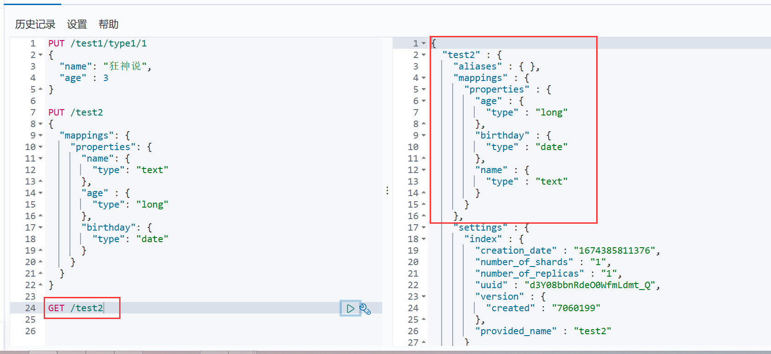Collapse index block at output line 18
This screenshot has height=354, width=771.
point(424,239)
